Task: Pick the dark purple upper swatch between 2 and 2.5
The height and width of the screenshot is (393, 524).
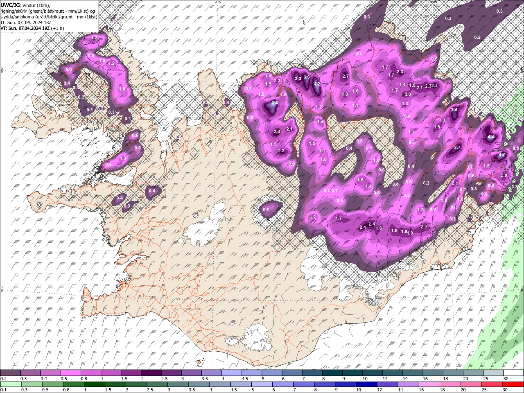Action: (x=151, y=373)
